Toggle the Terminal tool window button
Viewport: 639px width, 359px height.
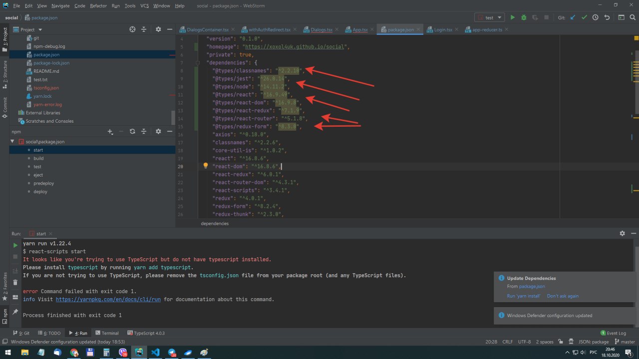click(x=107, y=333)
